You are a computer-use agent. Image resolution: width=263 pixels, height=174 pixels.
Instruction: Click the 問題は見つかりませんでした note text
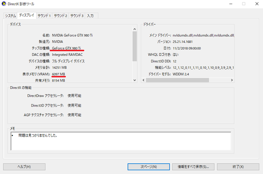(38, 135)
